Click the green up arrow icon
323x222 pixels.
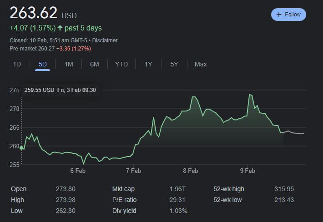(60, 28)
